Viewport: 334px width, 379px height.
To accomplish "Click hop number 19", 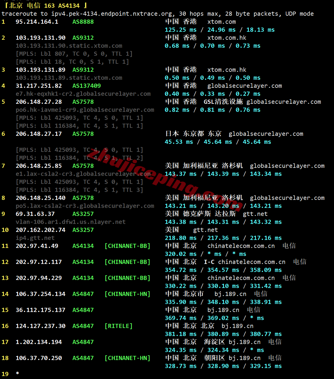I will [x=5, y=374].
